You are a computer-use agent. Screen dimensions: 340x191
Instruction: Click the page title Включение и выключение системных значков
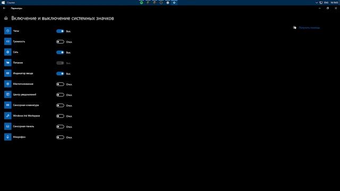63,19
